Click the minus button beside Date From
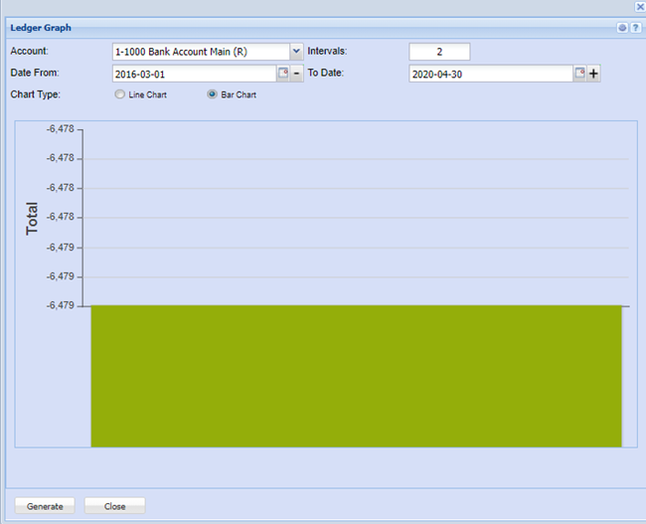 point(296,74)
